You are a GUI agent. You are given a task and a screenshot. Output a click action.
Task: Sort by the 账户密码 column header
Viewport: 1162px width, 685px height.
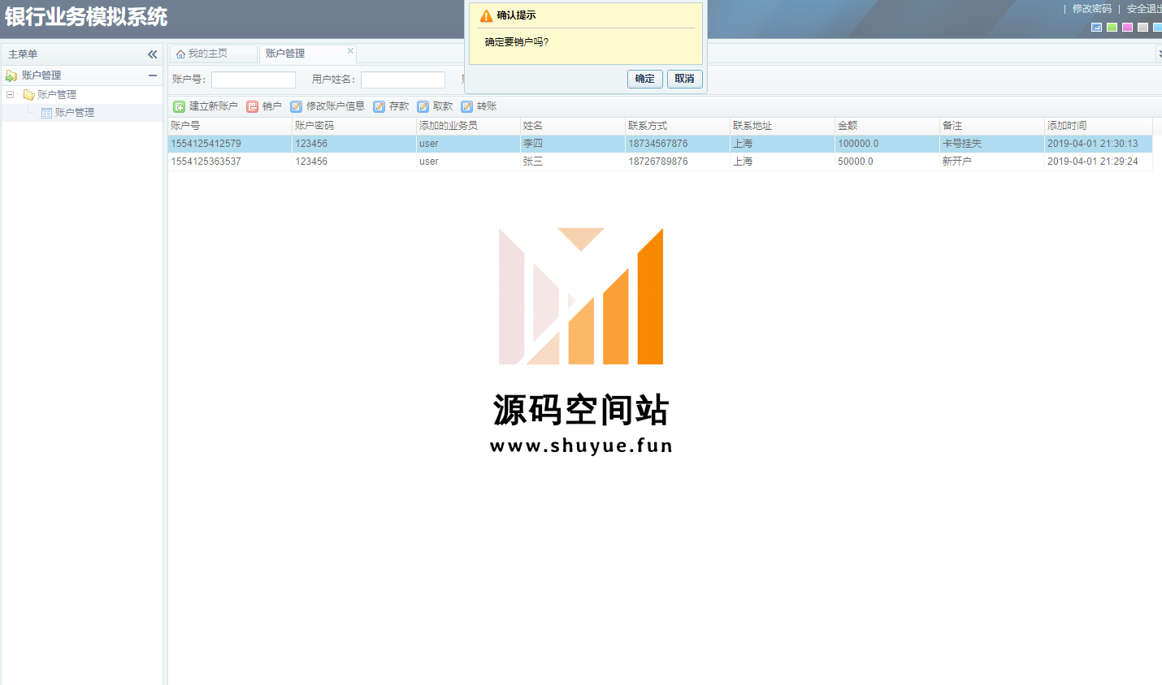354,126
